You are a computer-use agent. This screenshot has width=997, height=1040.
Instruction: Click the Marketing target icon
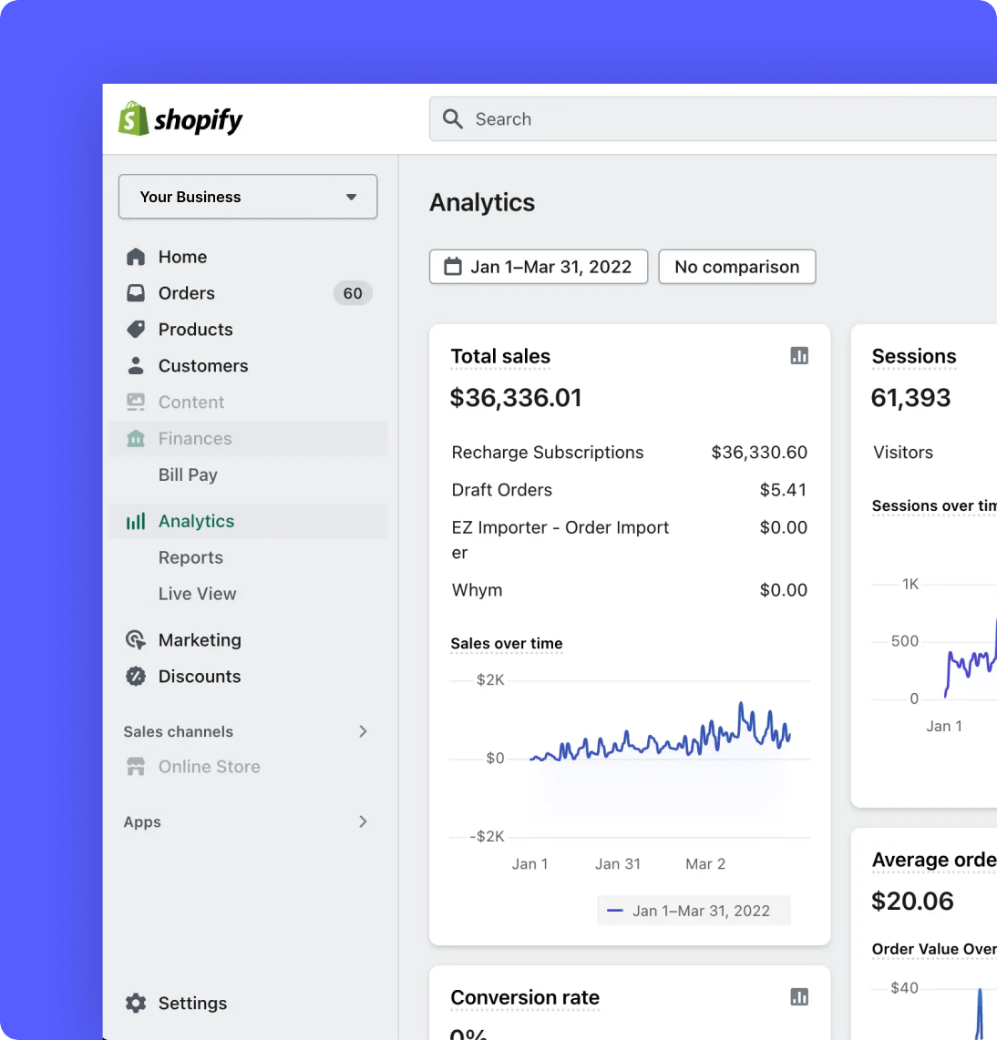point(136,640)
